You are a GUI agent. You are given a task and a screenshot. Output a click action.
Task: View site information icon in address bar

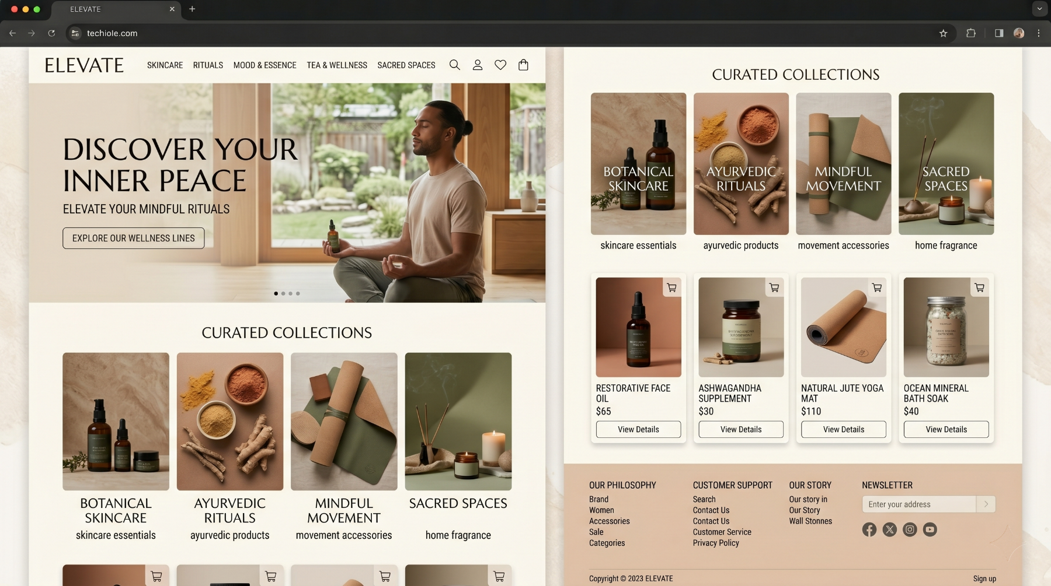pos(75,33)
